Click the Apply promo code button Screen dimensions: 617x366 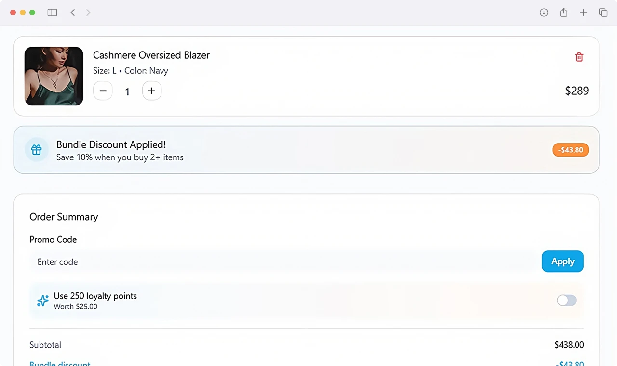(x=563, y=261)
